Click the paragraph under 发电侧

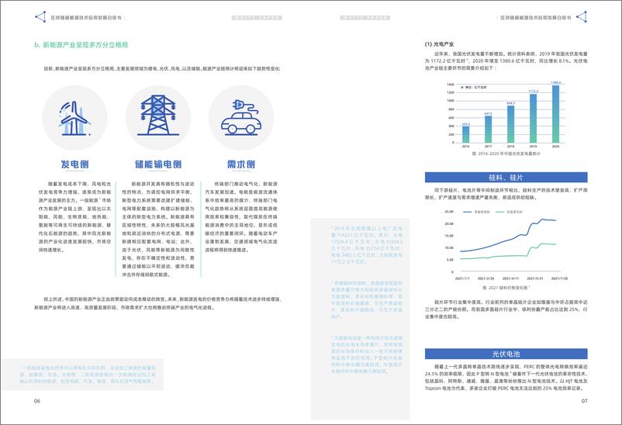pos(74,216)
